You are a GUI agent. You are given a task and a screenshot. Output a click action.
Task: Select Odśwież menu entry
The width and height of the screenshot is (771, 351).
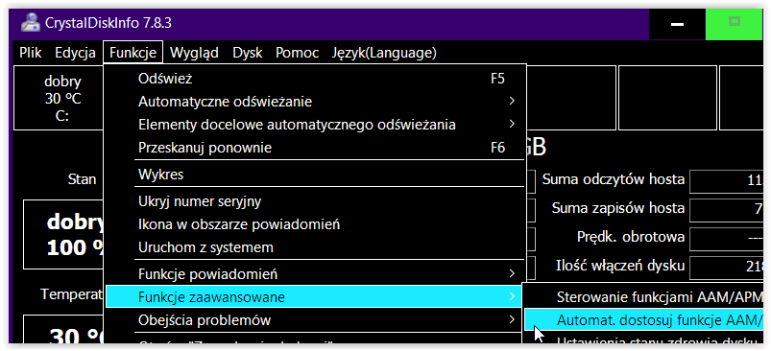[315, 79]
